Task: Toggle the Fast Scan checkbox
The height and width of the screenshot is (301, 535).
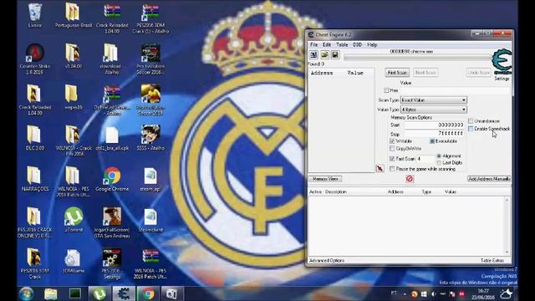Action: [x=392, y=159]
